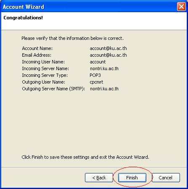Image resolution: width=188 pixels, height=189 pixels.
Task: Click the Incoming User Name label
Action: 43,62
